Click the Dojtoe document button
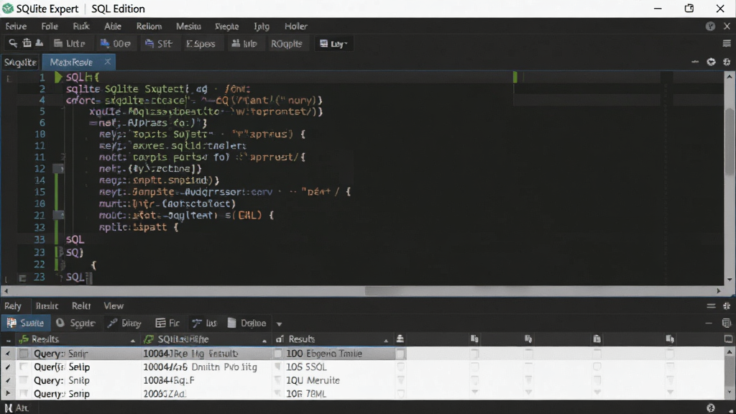This screenshot has width=736, height=414. (247, 323)
